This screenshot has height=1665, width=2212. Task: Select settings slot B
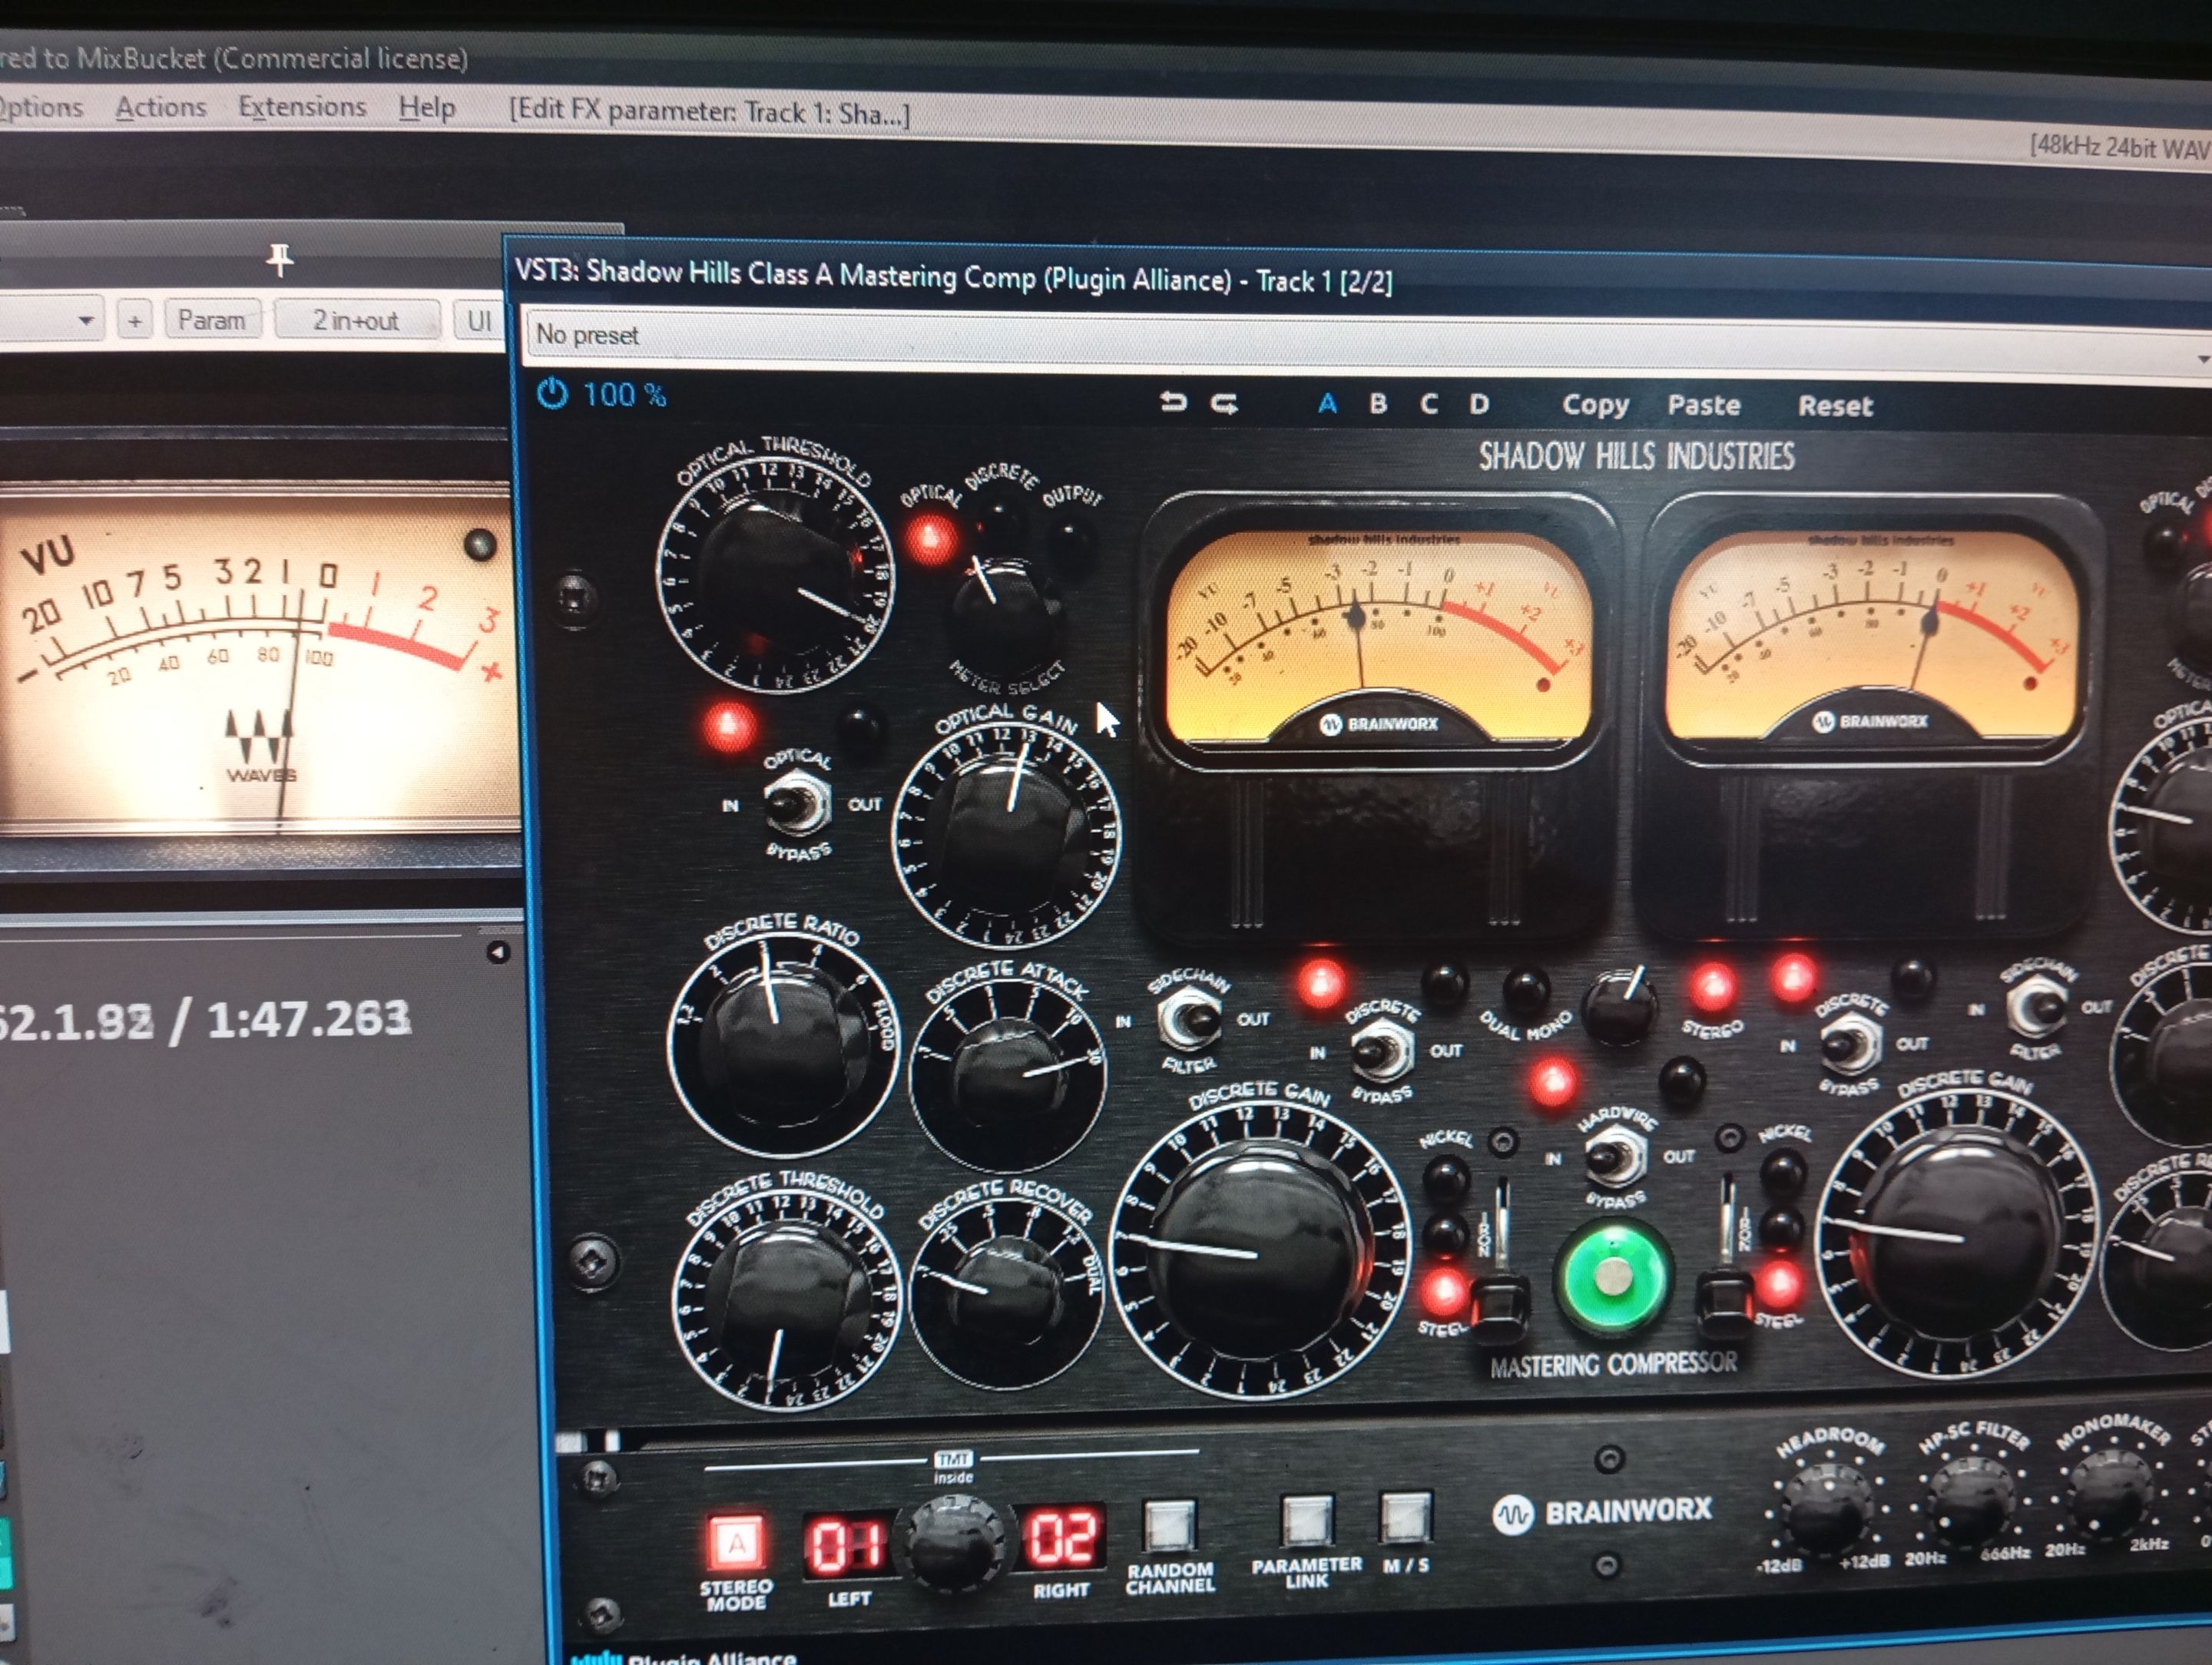[1378, 403]
